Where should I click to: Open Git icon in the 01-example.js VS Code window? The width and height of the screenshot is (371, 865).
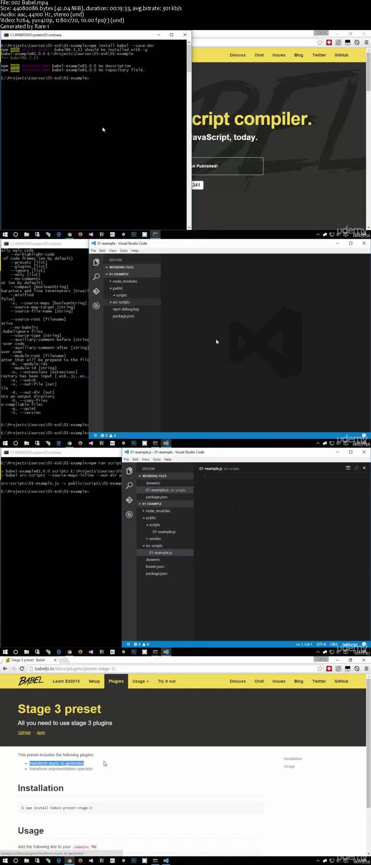pyautogui.click(x=129, y=500)
